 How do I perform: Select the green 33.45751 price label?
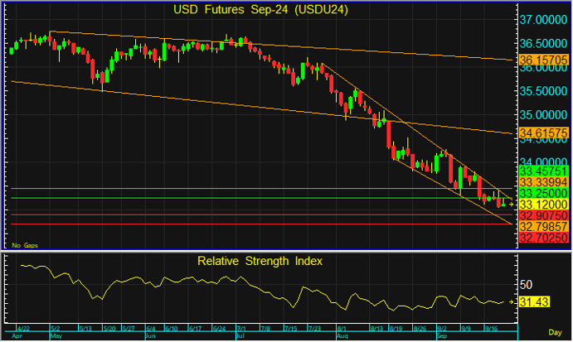pos(543,170)
